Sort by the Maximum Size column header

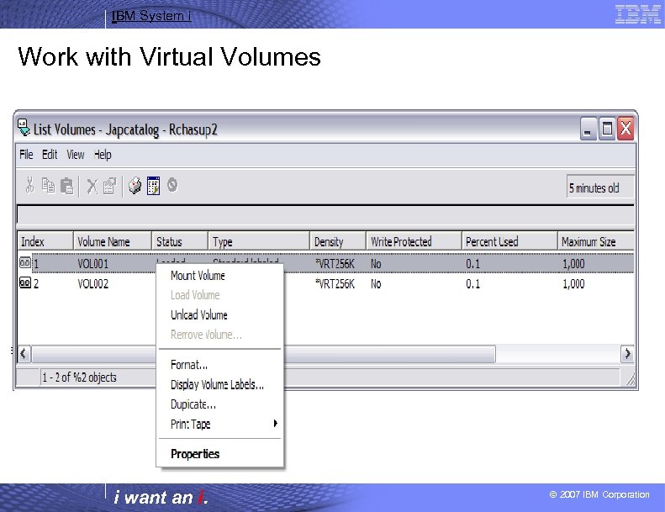point(596,241)
